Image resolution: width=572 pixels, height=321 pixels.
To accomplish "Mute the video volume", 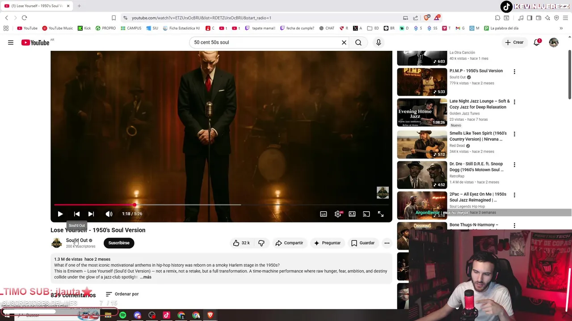I will (109, 214).
